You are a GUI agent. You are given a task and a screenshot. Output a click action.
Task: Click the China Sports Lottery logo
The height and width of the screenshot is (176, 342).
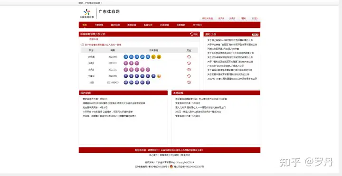pos(87,13)
